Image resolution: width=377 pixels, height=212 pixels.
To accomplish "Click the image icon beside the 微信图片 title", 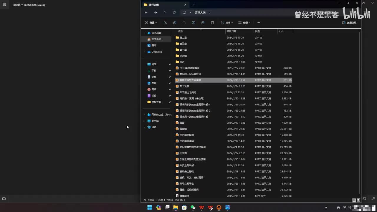I will (5, 5).
